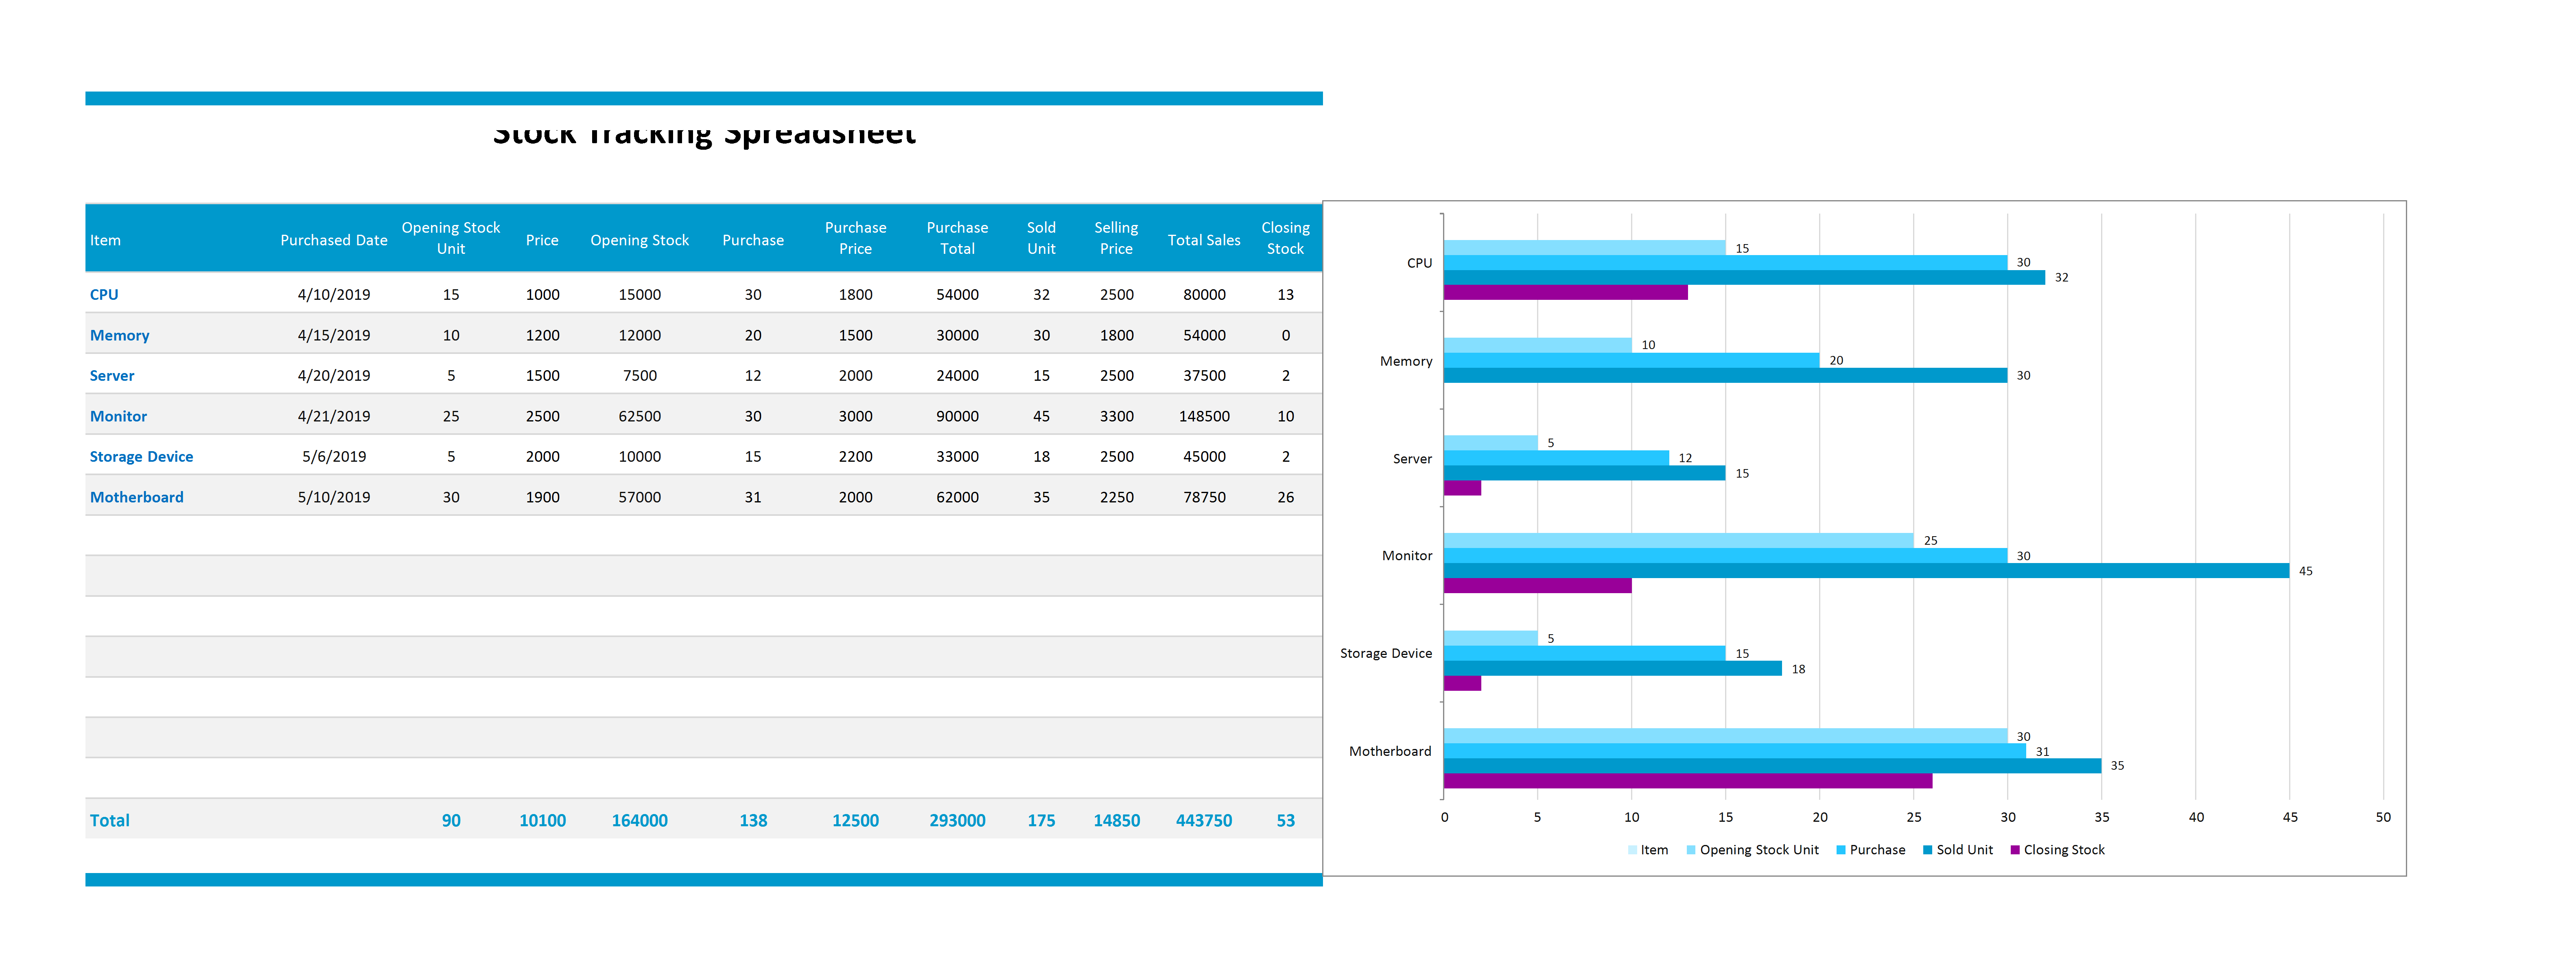Select the Monitor item cell
This screenshot has width=2576, height=978.
tap(118, 416)
